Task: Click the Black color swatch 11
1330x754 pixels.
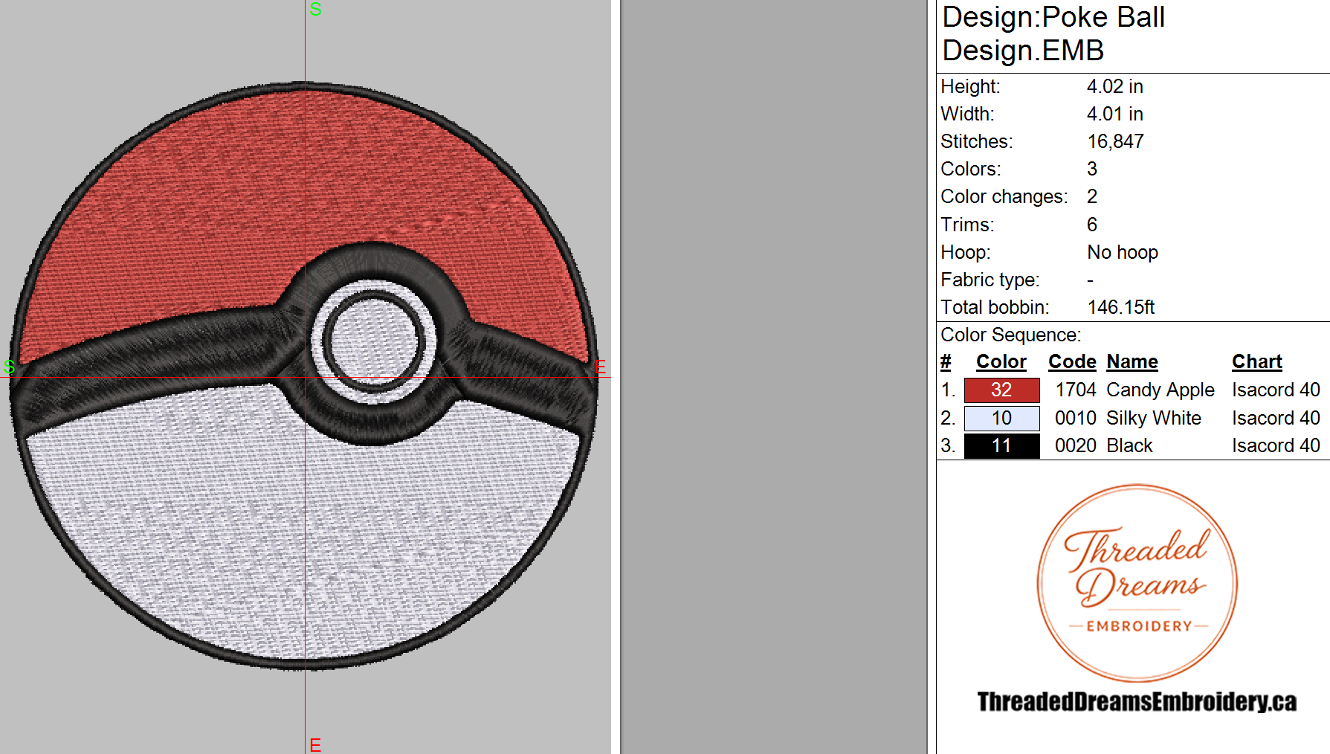Action: point(1001,445)
